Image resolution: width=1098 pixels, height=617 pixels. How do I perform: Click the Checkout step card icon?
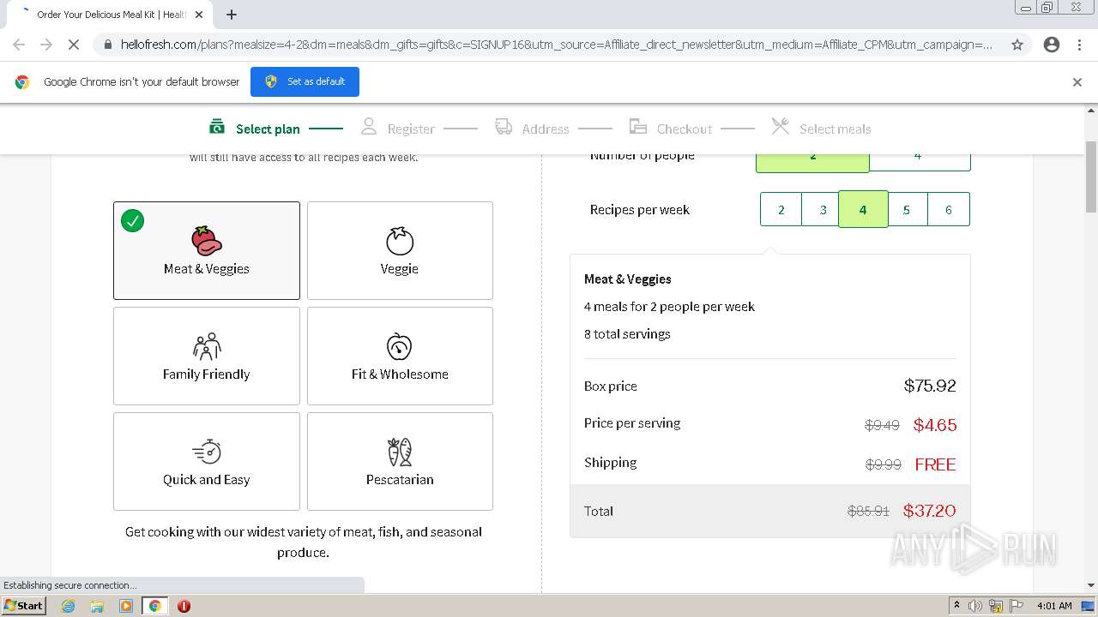click(x=637, y=127)
